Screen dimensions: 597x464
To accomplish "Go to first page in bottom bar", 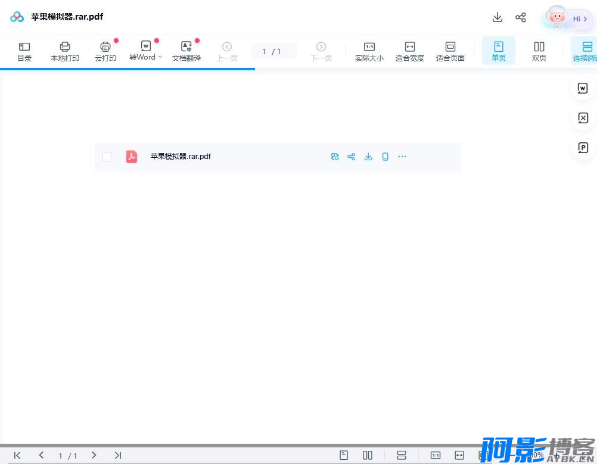I will pos(17,455).
